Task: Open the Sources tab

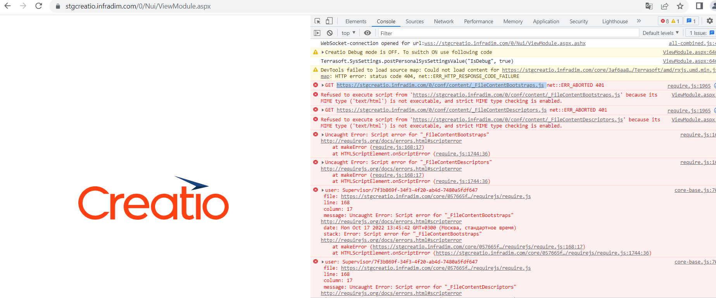Action: point(414,21)
